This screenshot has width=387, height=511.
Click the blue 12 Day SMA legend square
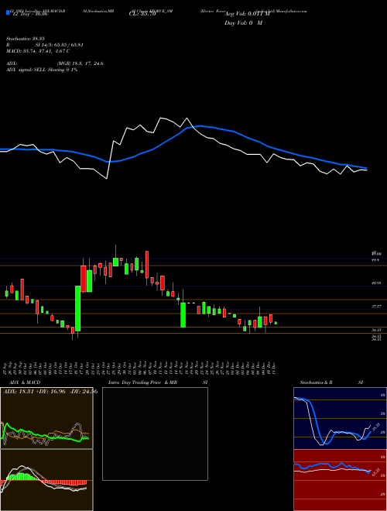coord(8,12)
